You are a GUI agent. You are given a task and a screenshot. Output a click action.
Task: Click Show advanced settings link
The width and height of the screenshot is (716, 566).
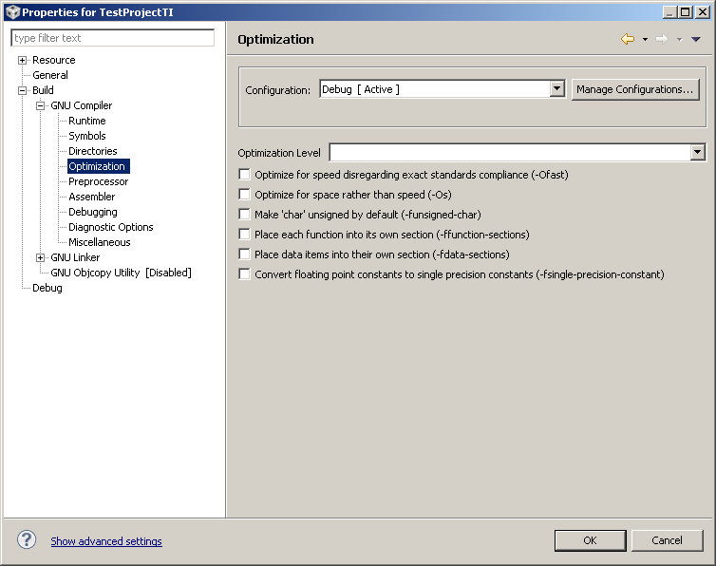click(106, 541)
